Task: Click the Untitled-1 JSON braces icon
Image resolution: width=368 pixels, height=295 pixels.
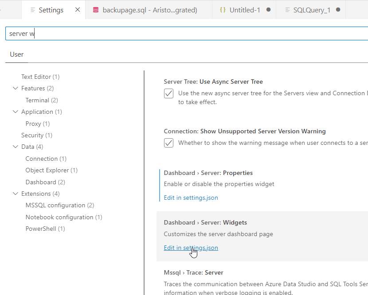Action: tap(223, 10)
